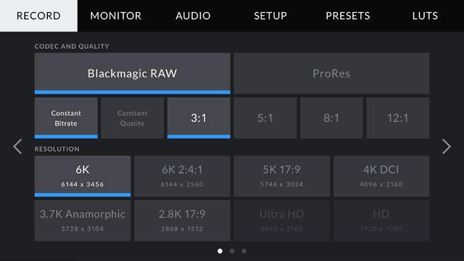Jump to first page indicator dot

point(220,251)
